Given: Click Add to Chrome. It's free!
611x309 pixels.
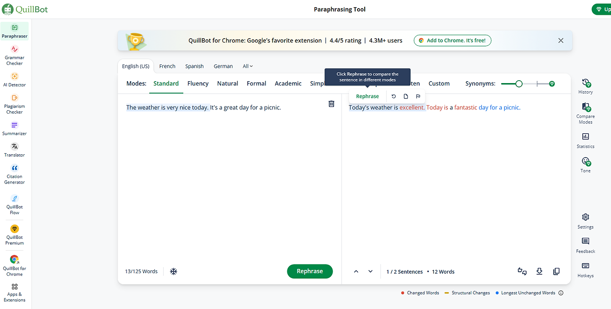Looking at the screenshot, I should (x=453, y=41).
